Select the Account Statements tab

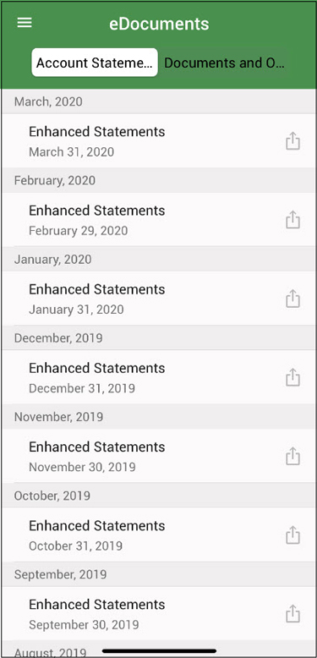95,63
